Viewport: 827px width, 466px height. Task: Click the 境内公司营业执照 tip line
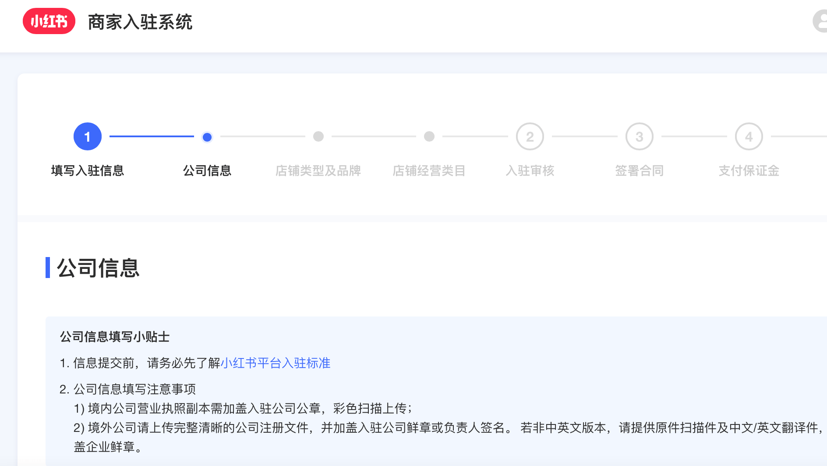pos(243,408)
